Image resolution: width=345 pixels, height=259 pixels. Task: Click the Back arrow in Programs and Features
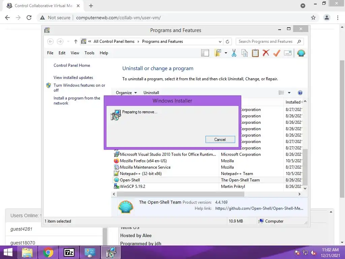pos(51,41)
